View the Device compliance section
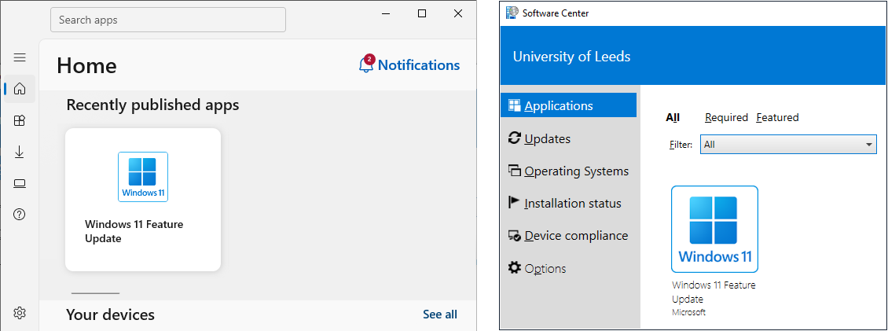The width and height of the screenshot is (888, 331). tap(575, 235)
